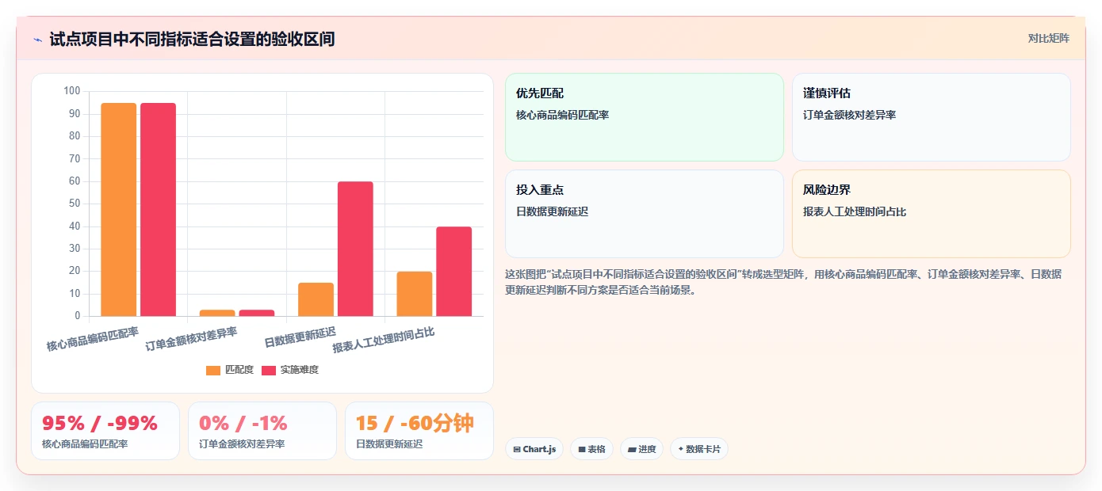
Task: Click red bar for 核心商品编码匹配率
Action: click(x=158, y=210)
